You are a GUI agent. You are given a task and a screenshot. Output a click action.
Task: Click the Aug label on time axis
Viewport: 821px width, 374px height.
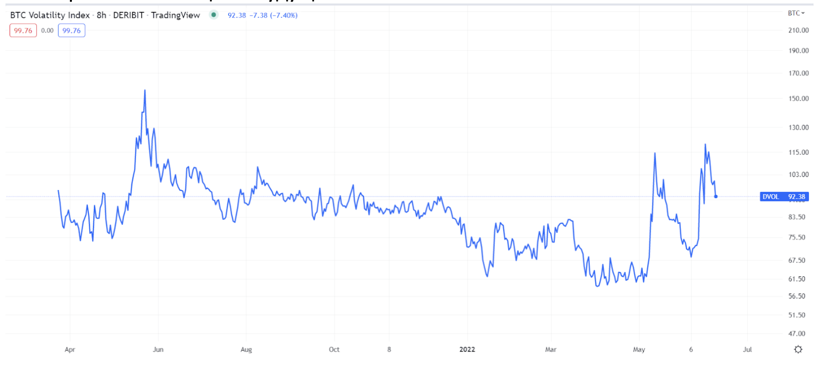[246, 350]
